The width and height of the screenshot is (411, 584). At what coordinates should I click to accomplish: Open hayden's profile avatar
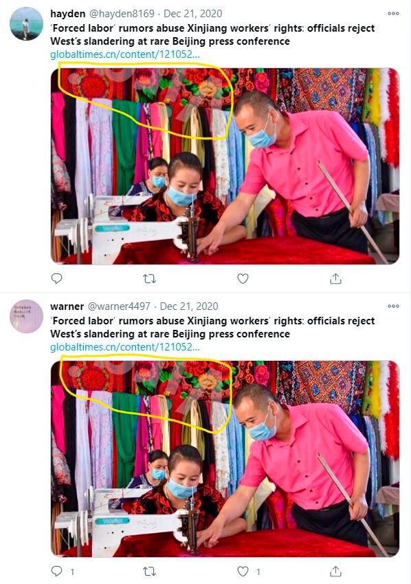coord(26,23)
